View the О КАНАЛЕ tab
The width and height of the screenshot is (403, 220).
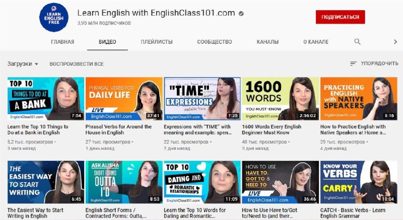(316, 42)
